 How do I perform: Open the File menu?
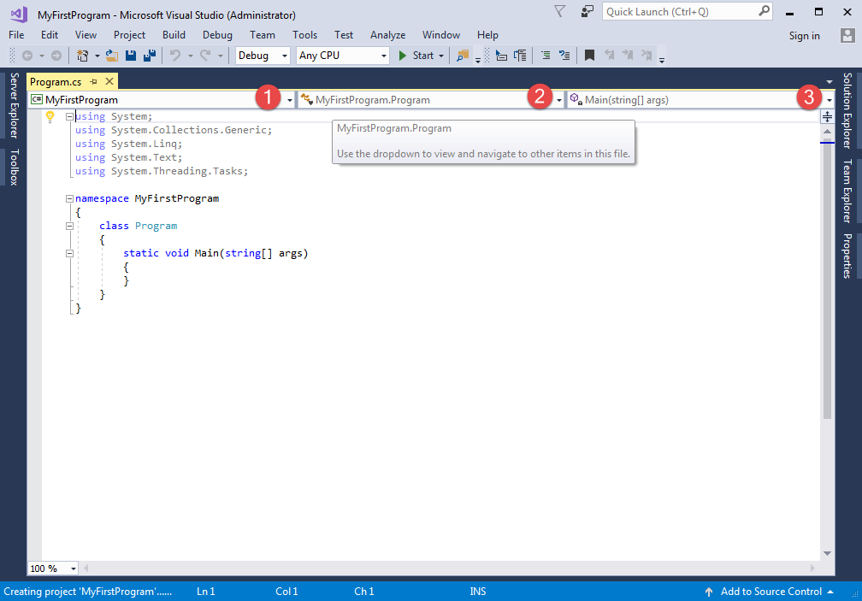[16, 35]
